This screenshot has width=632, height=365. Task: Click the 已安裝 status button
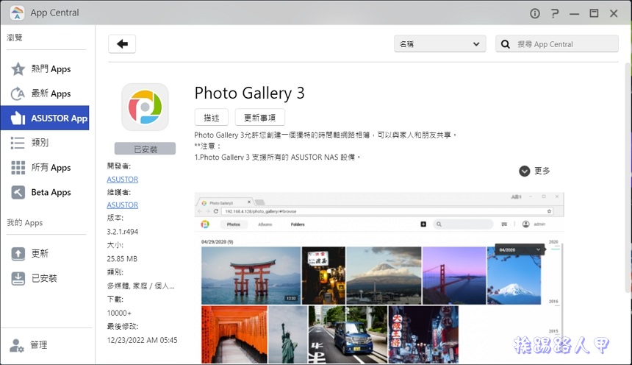click(x=145, y=149)
